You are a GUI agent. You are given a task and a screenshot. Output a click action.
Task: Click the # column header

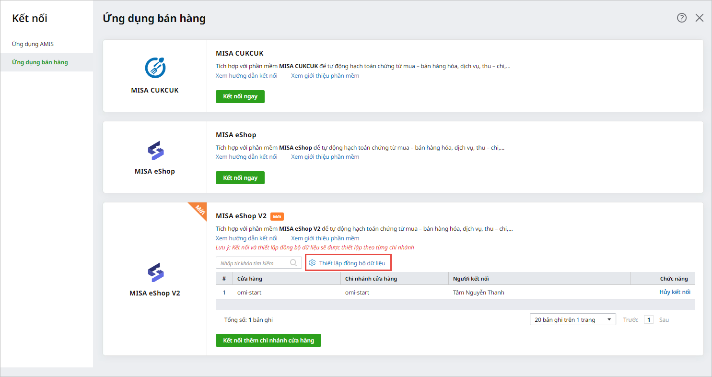pos(224,279)
